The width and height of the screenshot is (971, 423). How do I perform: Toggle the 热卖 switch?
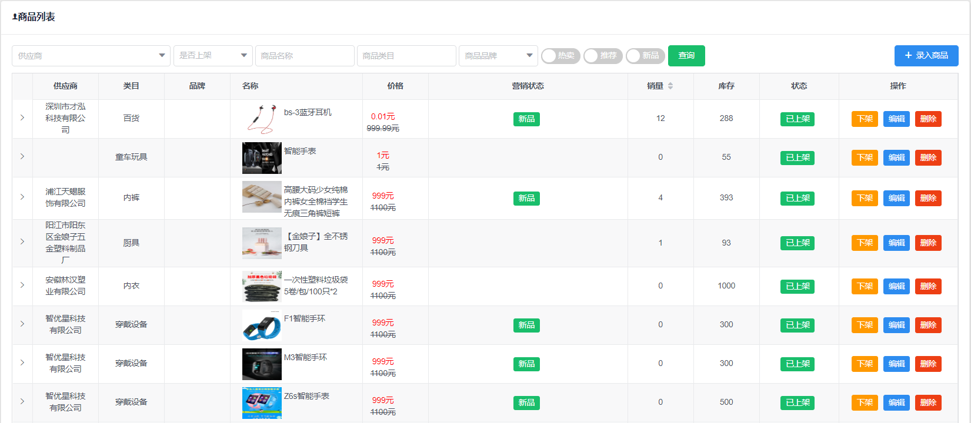click(560, 56)
